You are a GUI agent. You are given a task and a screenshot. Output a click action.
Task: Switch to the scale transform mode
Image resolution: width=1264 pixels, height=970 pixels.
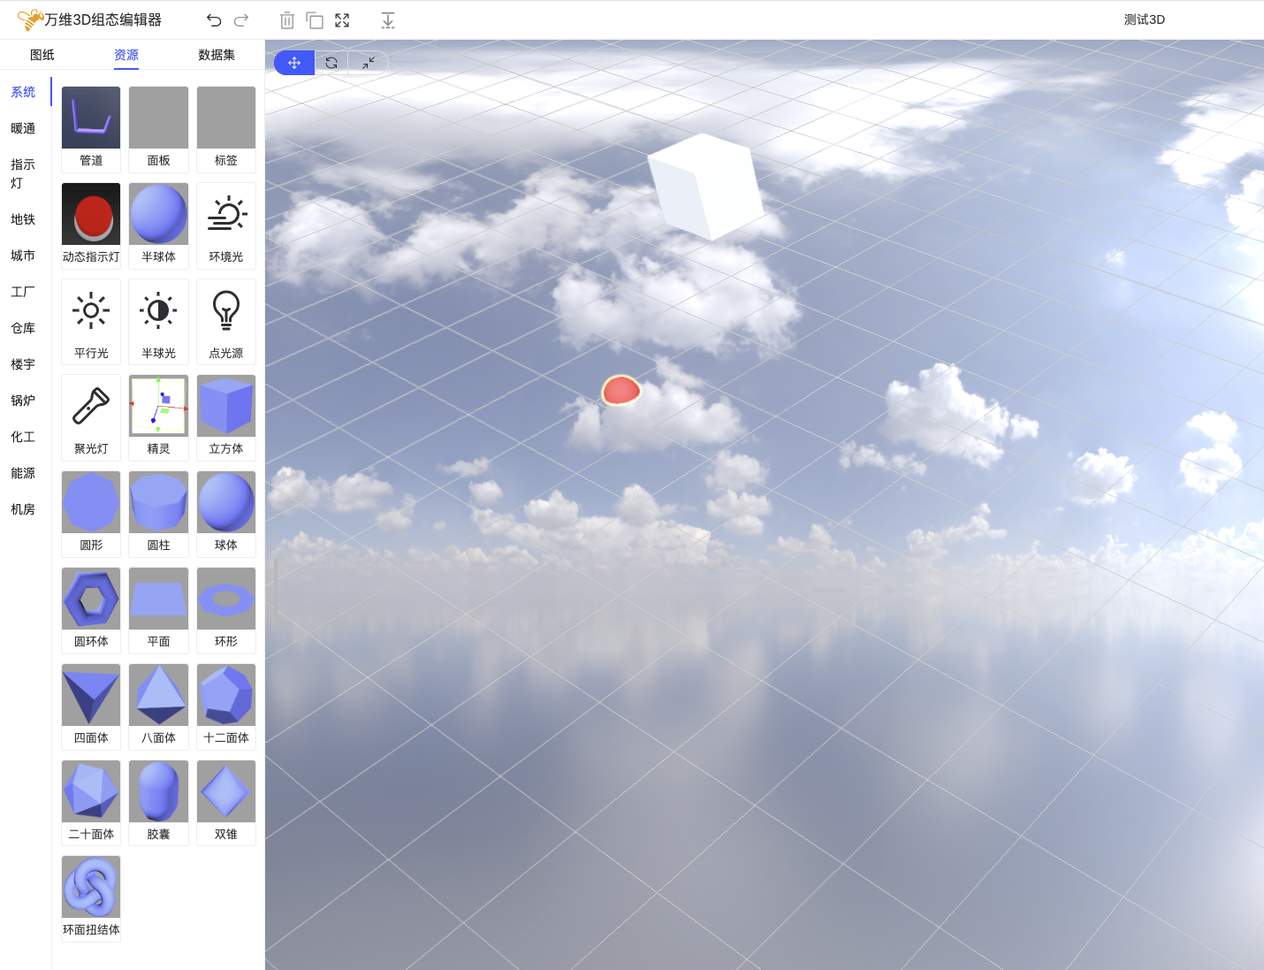[369, 63]
